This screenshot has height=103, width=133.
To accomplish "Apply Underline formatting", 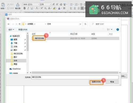I will click(x=32, y=8).
